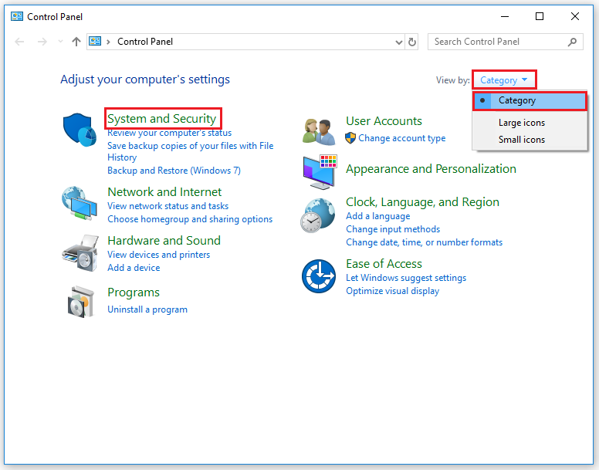Viewport: 599px width, 470px height.
Task: Expand the breadcrumb chevron before Control Panel
Action: coord(108,42)
